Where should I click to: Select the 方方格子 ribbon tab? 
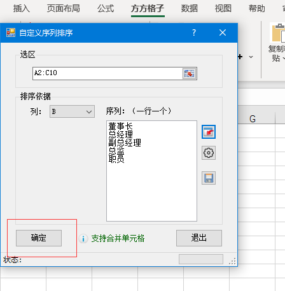pyautogui.click(x=148, y=9)
